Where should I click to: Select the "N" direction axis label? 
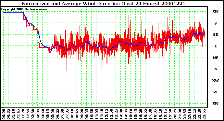click(216, 69)
